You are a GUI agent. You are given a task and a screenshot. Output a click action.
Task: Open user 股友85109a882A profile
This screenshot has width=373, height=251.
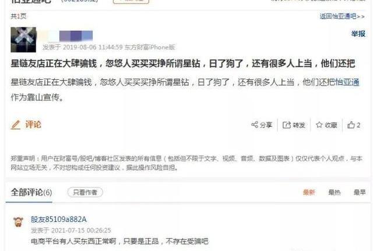pos(58,219)
